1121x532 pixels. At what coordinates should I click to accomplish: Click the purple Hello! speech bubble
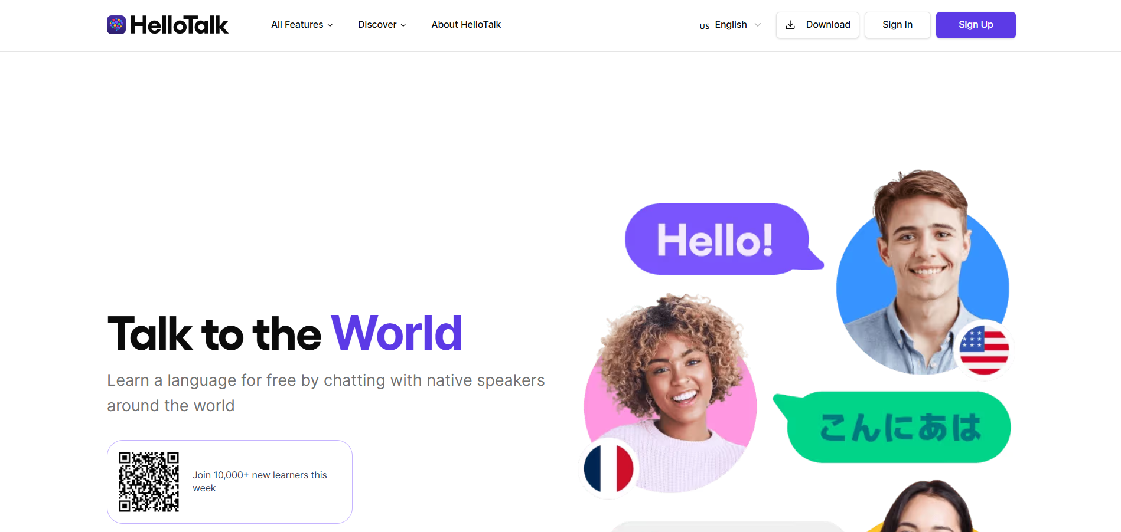724,239
